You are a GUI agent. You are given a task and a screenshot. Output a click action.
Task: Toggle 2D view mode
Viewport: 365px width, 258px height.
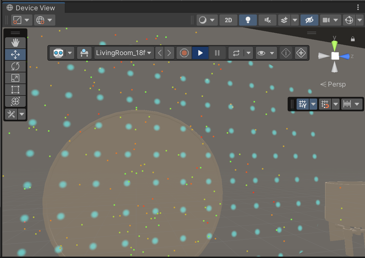coord(228,20)
